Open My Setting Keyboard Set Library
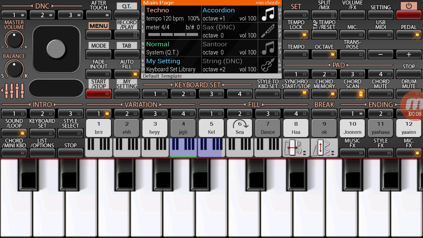Viewport: 423px width, 238px height. [x=173, y=65]
